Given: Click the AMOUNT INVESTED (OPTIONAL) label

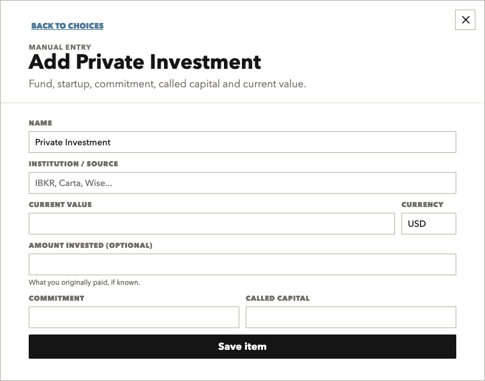Looking at the screenshot, I should point(91,245).
